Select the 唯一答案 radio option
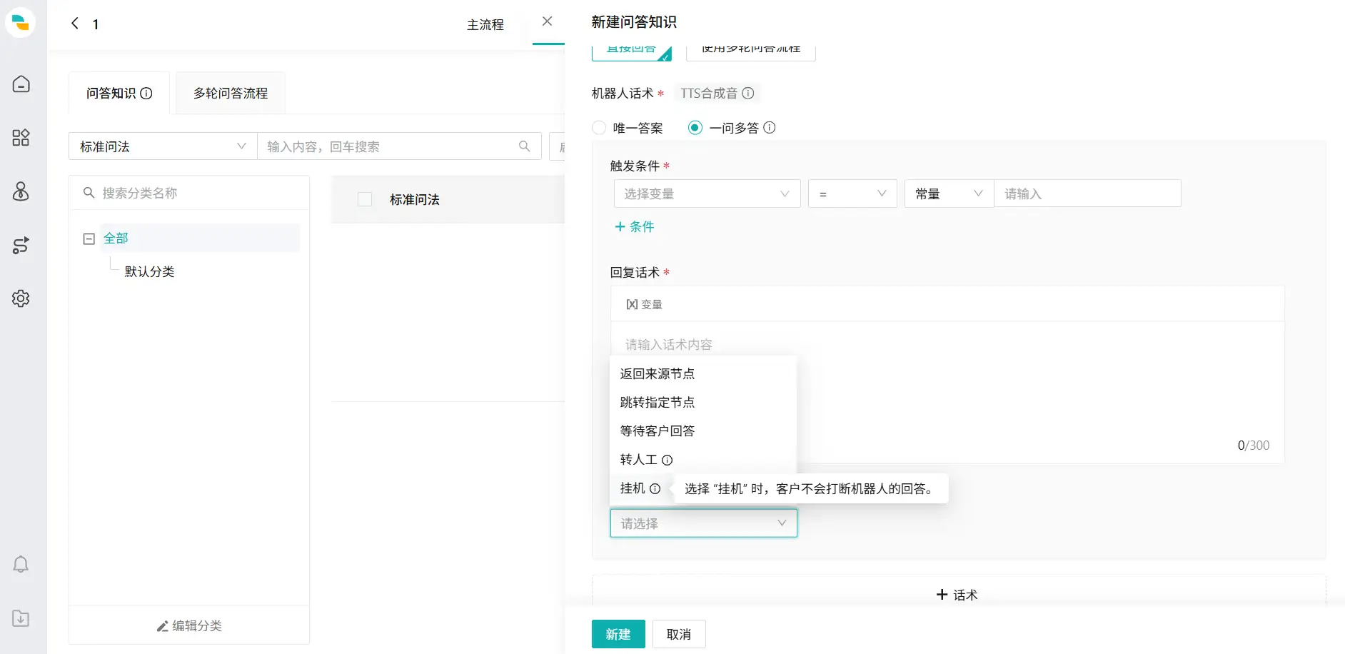 [600, 128]
